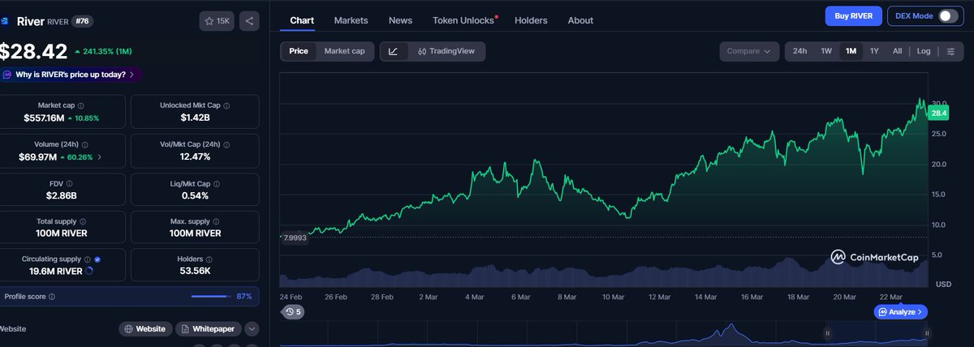Viewport: 974px width, 347px height.
Task: Open the Whitepaper link button
Action: (209, 328)
